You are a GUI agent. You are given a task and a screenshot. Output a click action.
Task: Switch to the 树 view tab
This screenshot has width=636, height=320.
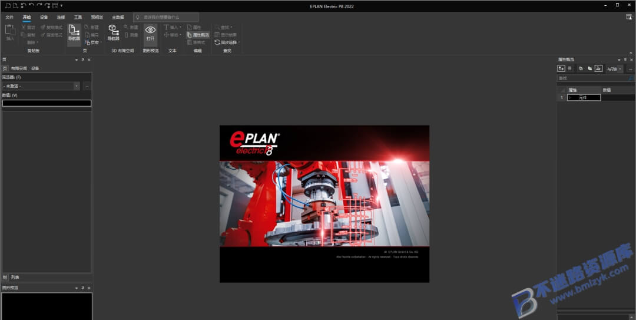tap(5, 278)
